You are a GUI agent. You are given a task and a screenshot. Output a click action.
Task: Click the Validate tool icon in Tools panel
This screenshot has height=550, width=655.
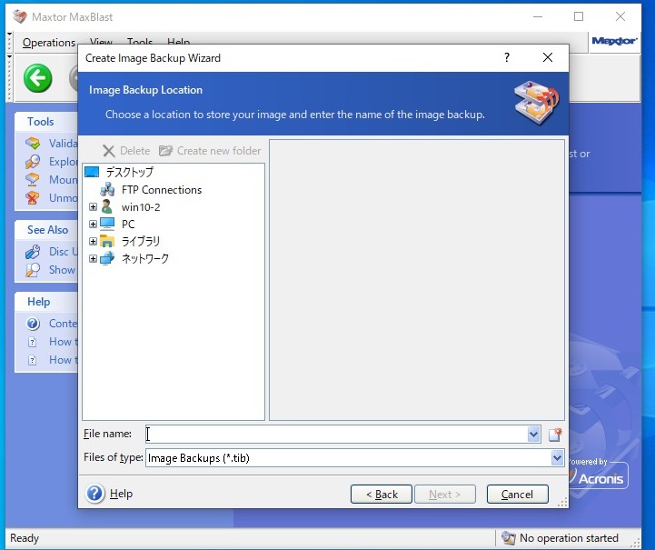coord(33,144)
